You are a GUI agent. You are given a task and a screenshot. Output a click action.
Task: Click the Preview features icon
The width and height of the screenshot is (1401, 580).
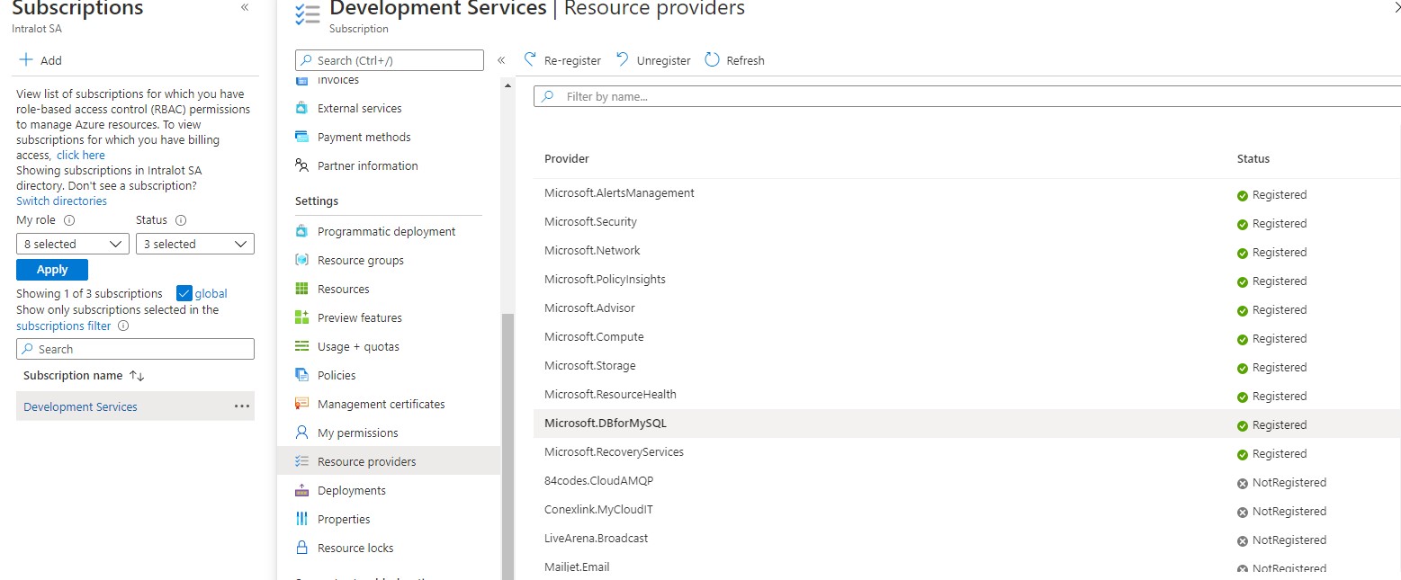tap(301, 317)
